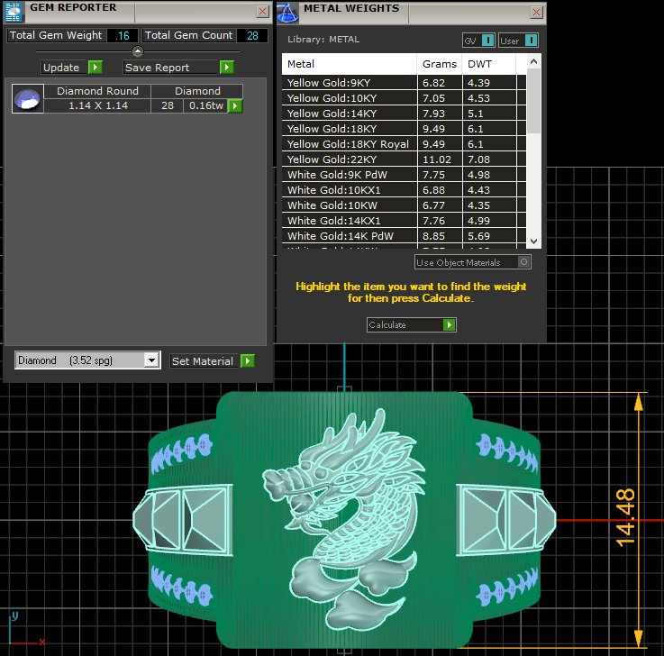Select the Yellow Gold:10KY row
664x656 pixels.
[x=404, y=98]
